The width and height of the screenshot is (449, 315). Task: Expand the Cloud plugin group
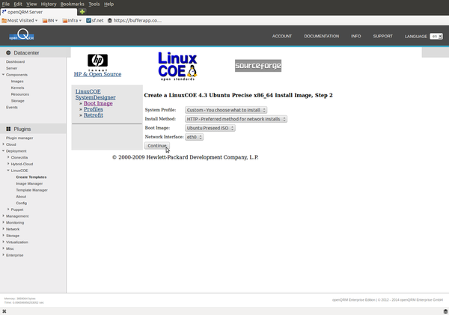[x=4, y=144]
